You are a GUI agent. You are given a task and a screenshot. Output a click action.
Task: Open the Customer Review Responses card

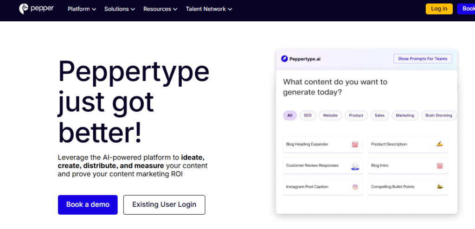(323, 165)
